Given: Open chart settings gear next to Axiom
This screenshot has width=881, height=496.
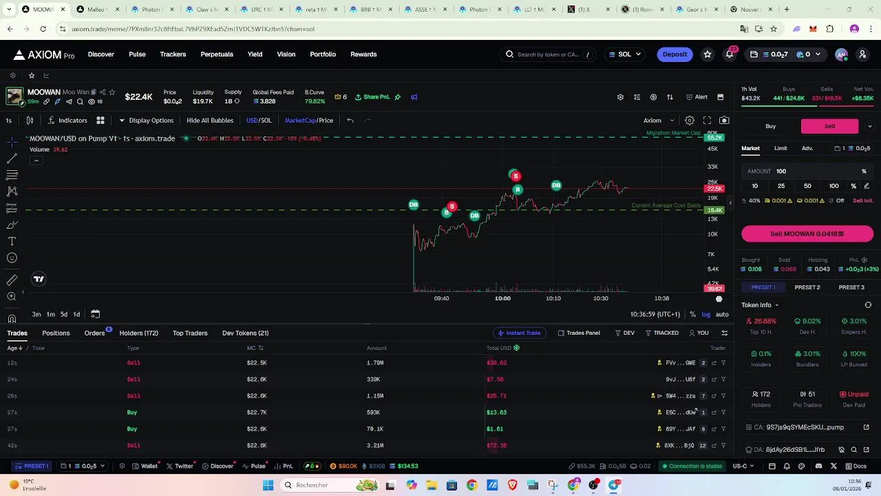Looking at the screenshot, I should [690, 121].
